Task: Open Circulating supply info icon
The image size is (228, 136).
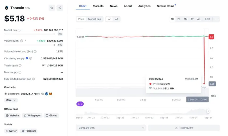Action: coord(31,58)
